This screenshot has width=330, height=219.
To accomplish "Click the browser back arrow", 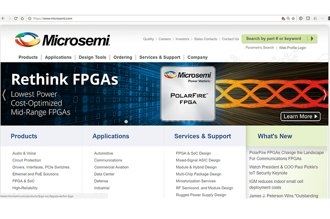I will 3,19.
